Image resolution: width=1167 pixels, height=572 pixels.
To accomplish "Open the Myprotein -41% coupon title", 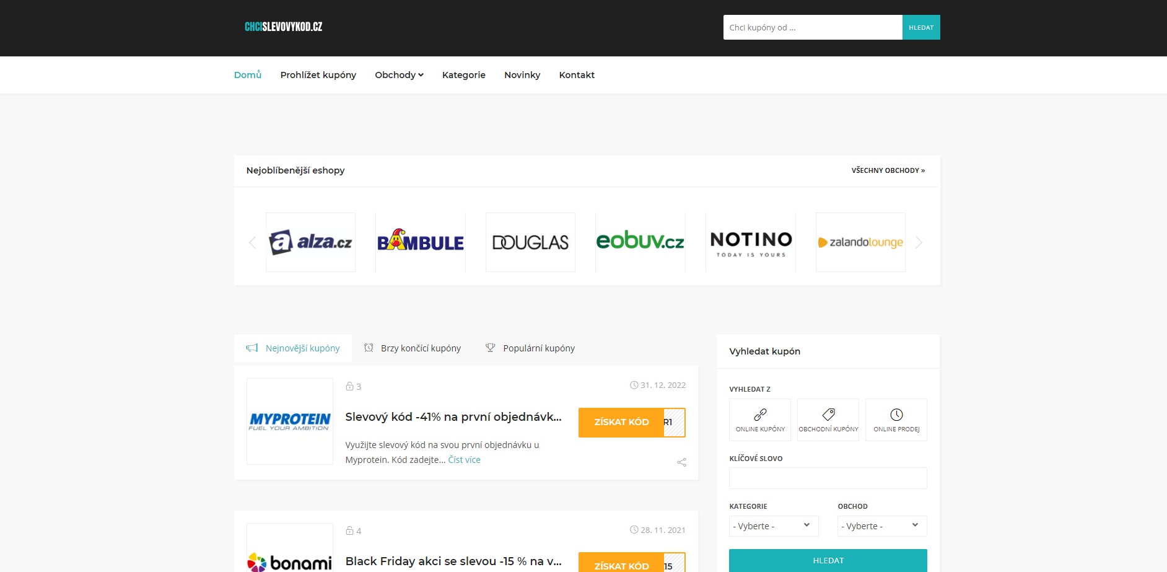I will pyautogui.click(x=453, y=417).
